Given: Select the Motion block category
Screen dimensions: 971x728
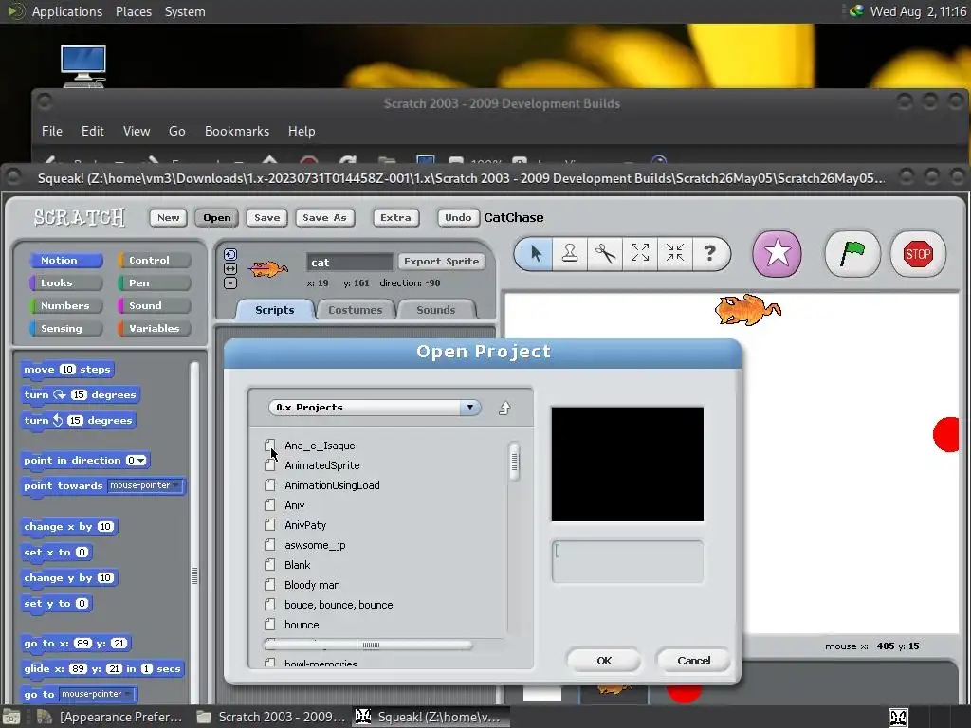Looking at the screenshot, I should point(65,260).
